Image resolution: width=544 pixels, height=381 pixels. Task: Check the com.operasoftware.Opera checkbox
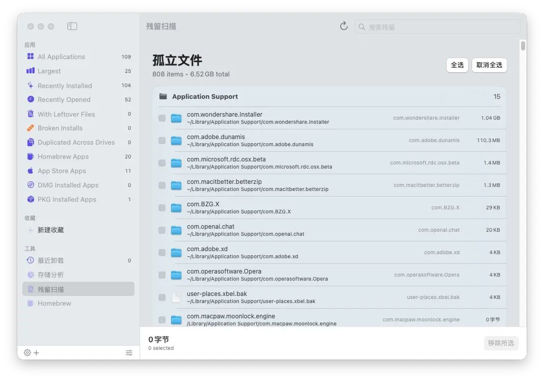pos(162,275)
